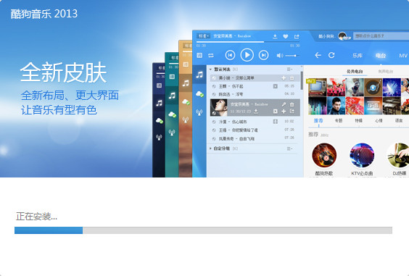Click the MV icon on the 王麟 song row
Viewport: 409px width, 276px height.
[275, 86]
